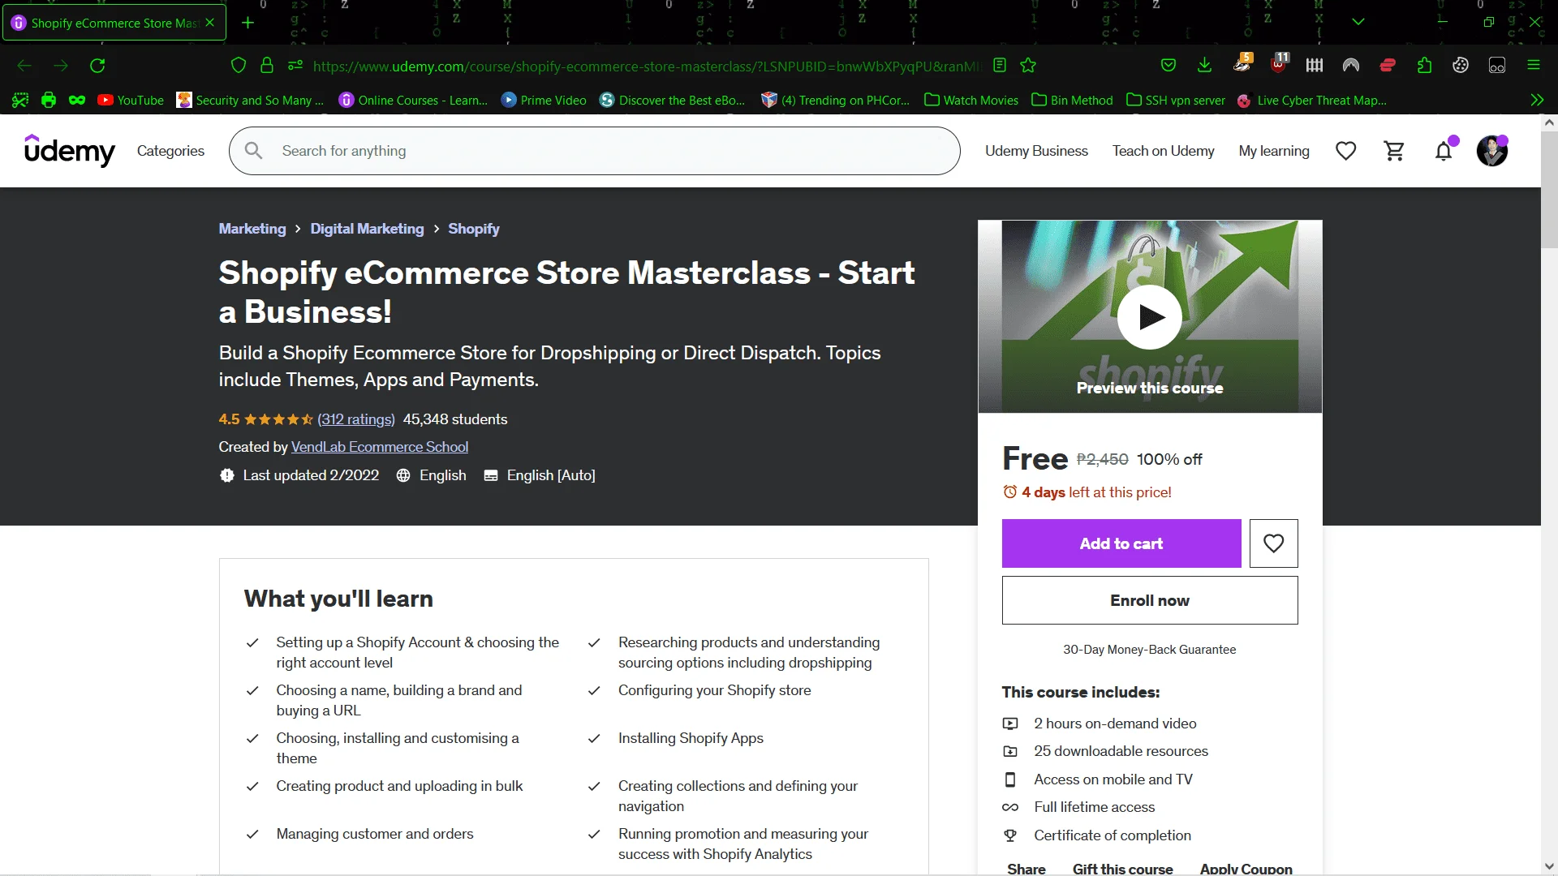Open Firefox application menu hamburger
The image size is (1558, 876).
[1534, 66]
